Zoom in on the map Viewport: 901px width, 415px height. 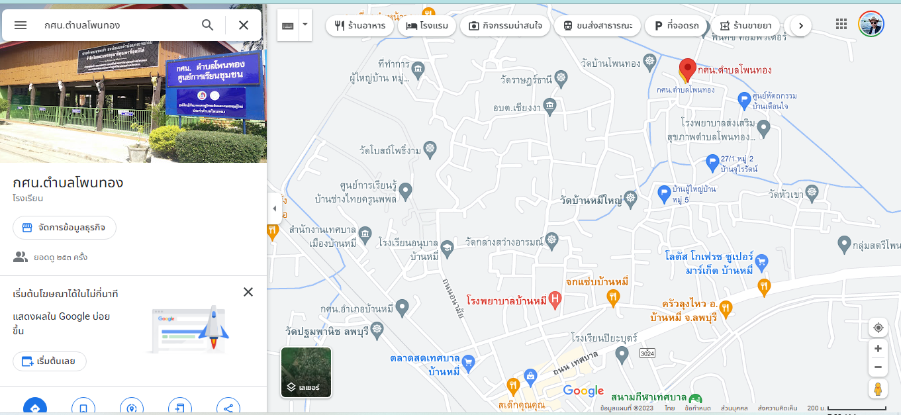point(878,349)
